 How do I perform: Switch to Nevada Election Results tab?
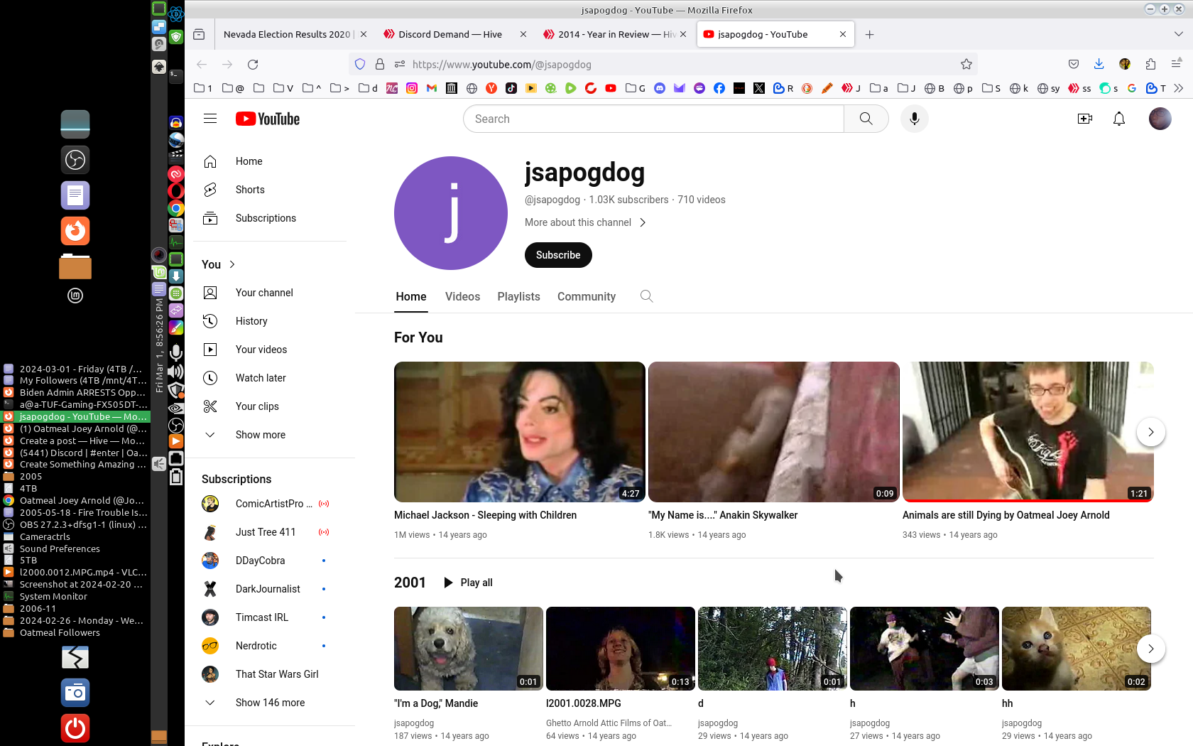[287, 34]
